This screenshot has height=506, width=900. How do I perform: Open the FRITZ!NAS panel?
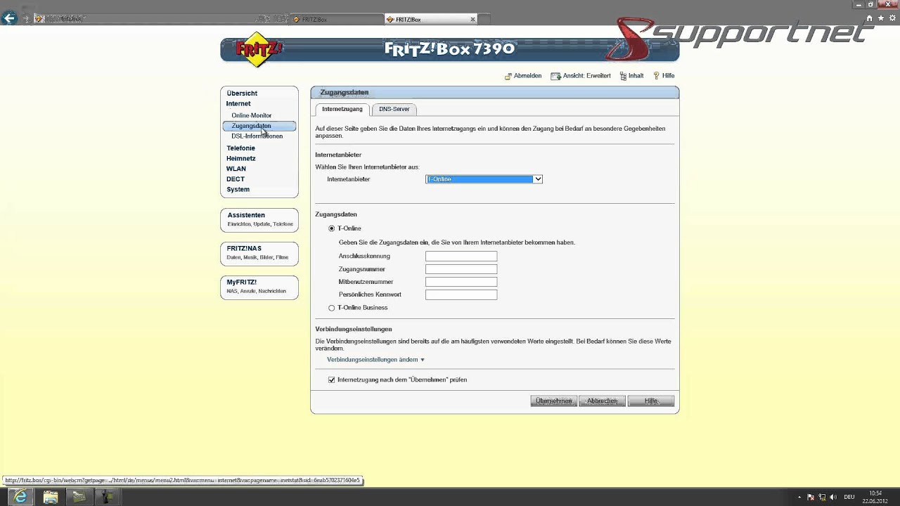pyautogui.click(x=259, y=253)
